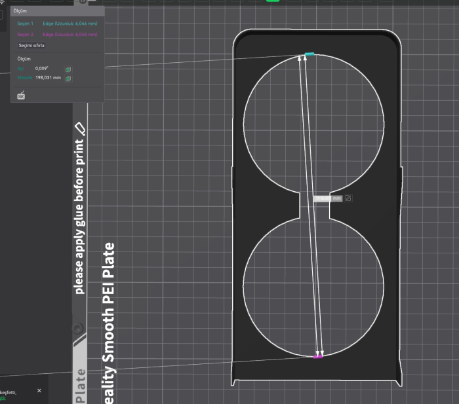Click the Wi-Fi icon in the top left
This screenshot has height=404, width=459.
point(2,2)
